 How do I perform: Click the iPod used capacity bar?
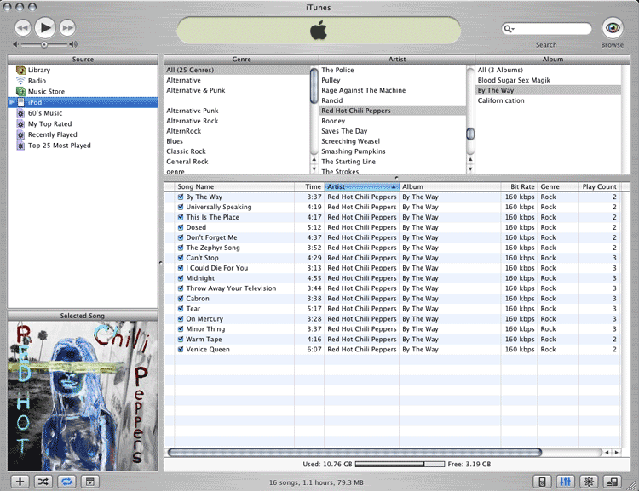click(400, 464)
